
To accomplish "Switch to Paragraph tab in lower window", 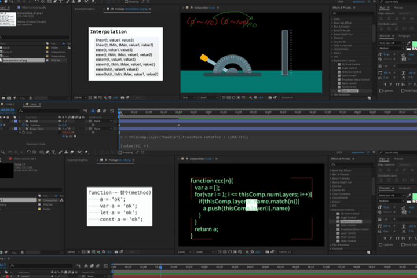I will coord(404,188).
